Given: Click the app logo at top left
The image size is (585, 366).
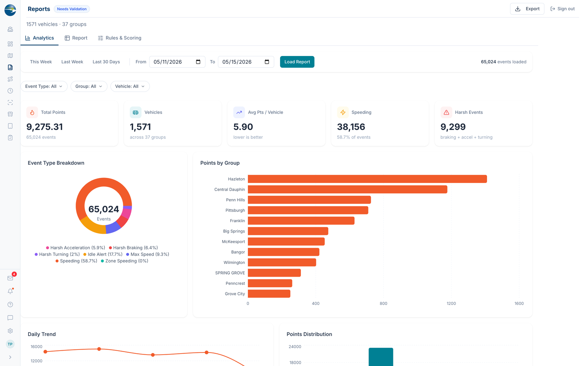Looking at the screenshot, I should tap(10, 10).
